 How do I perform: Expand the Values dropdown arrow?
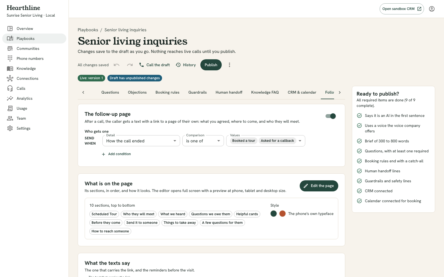(x=300, y=141)
